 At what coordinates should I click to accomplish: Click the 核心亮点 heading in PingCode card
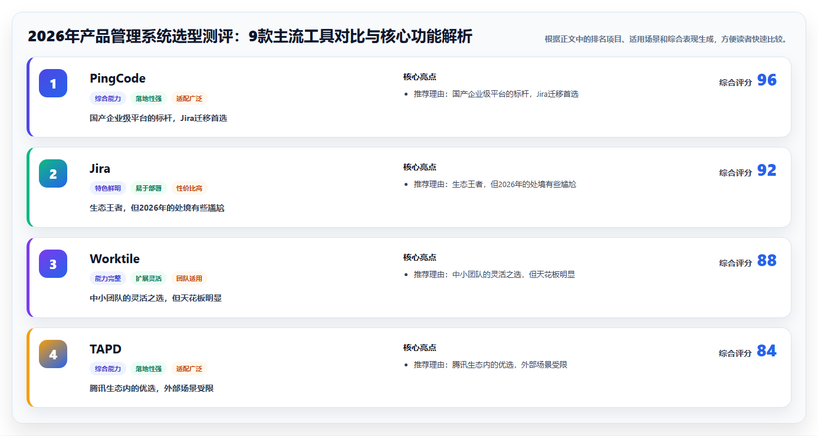point(420,77)
